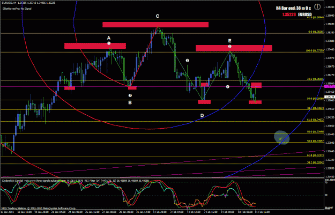Click the 100.0 Fibonacci level label
This screenshot has width=335, height=215.
pos(315,50)
